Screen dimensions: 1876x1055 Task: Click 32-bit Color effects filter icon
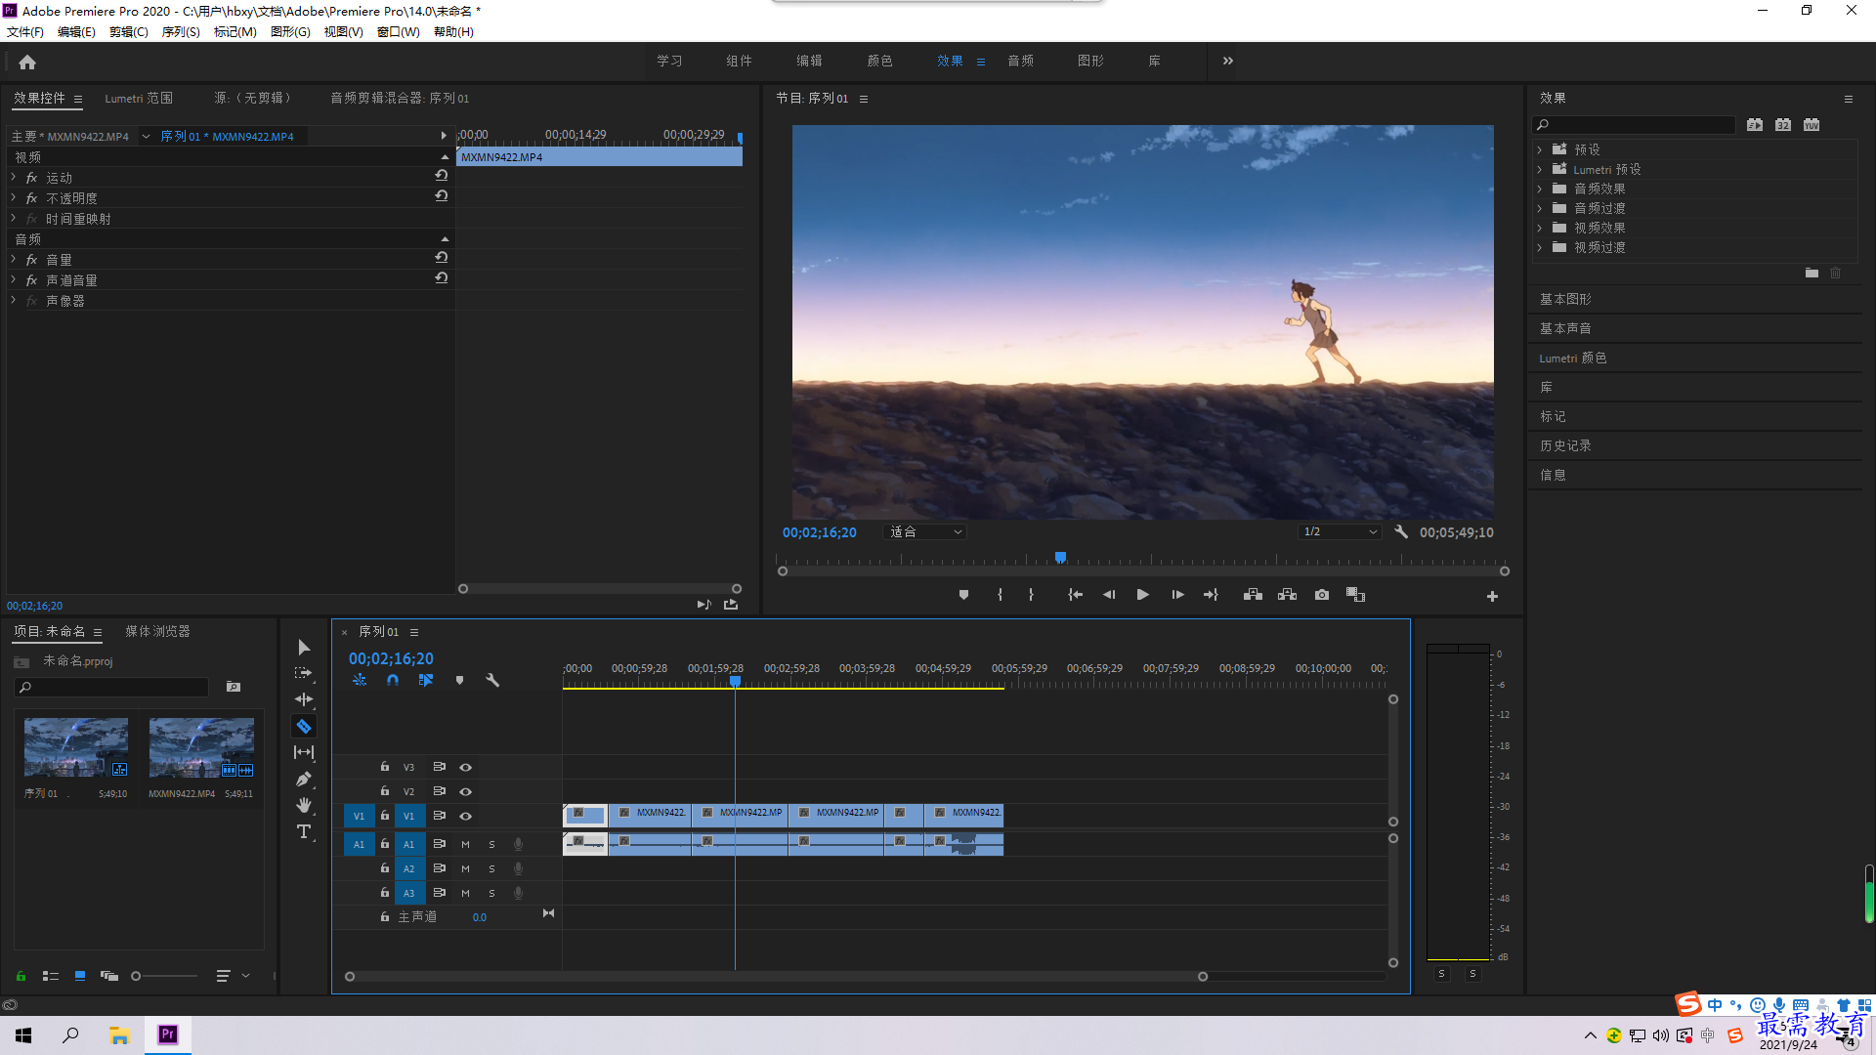coord(1783,125)
